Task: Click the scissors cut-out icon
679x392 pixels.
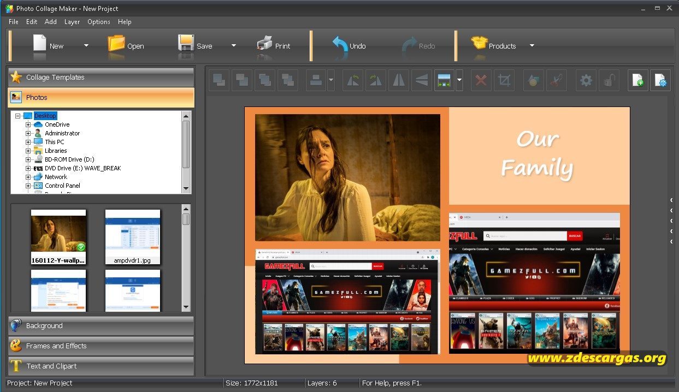Action: click(556, 80)
